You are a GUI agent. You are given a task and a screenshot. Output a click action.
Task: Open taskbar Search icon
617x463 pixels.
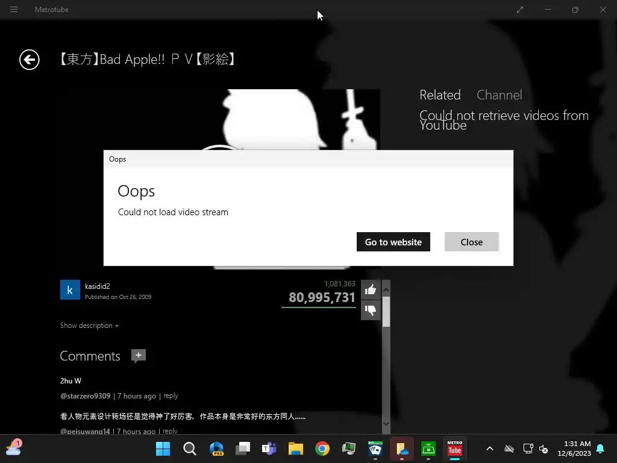(190, 449)
